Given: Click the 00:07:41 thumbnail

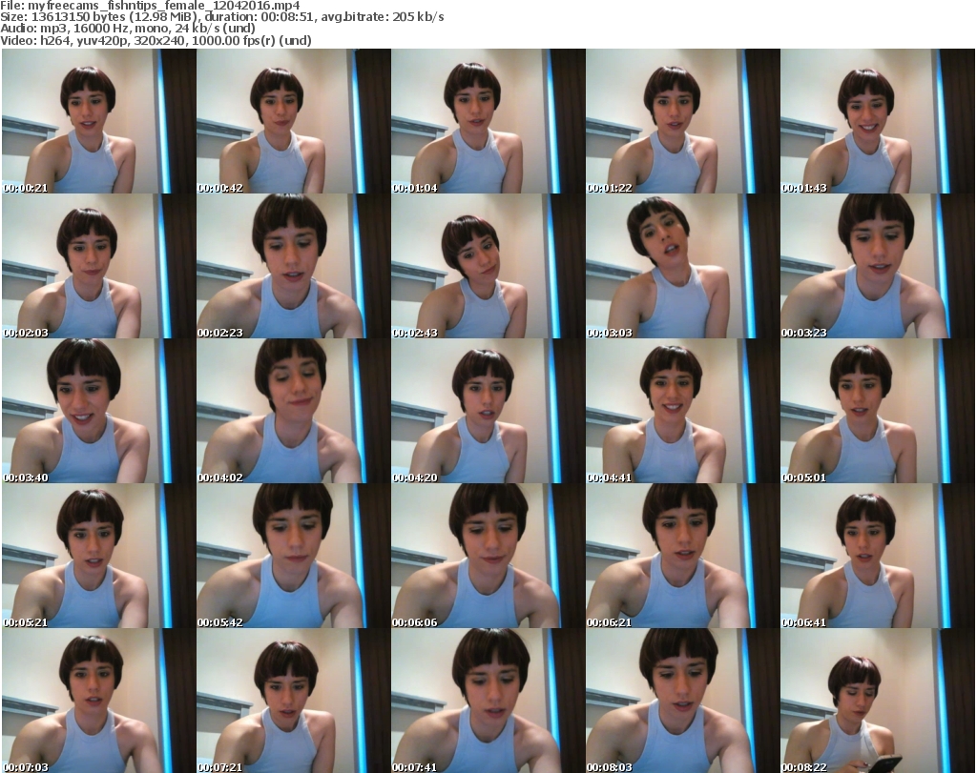Looking at the screenshot, I should (x=488, y=702).
